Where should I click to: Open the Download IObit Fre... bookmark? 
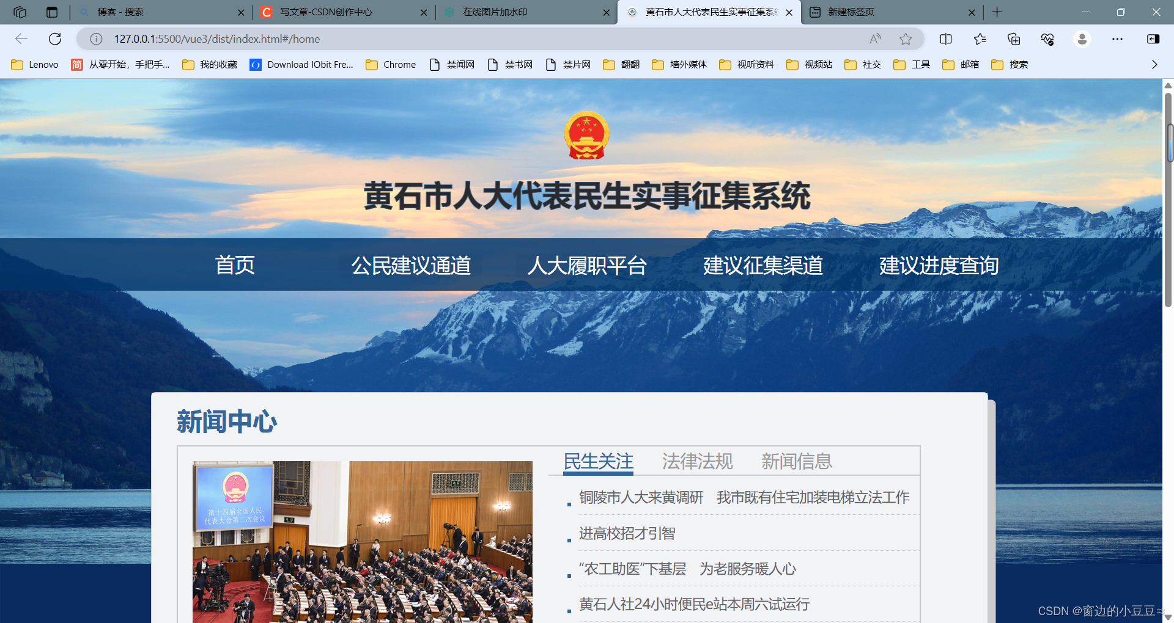301,65
